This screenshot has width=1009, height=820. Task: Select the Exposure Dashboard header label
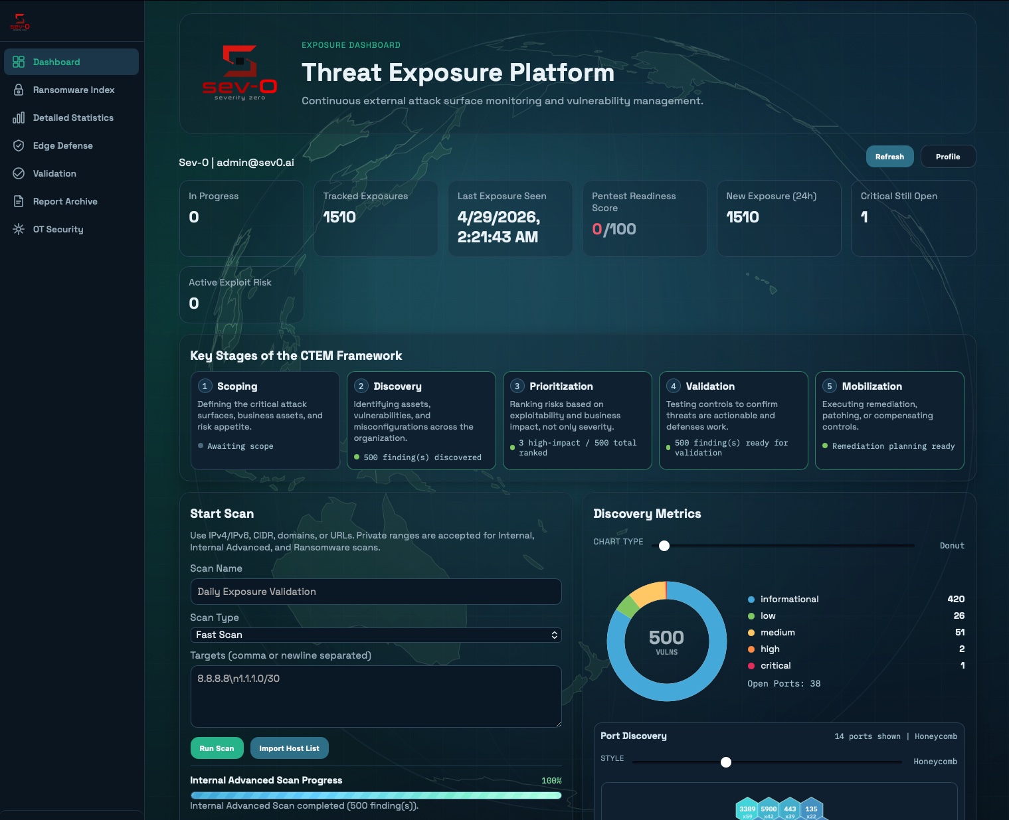point(351,44)
